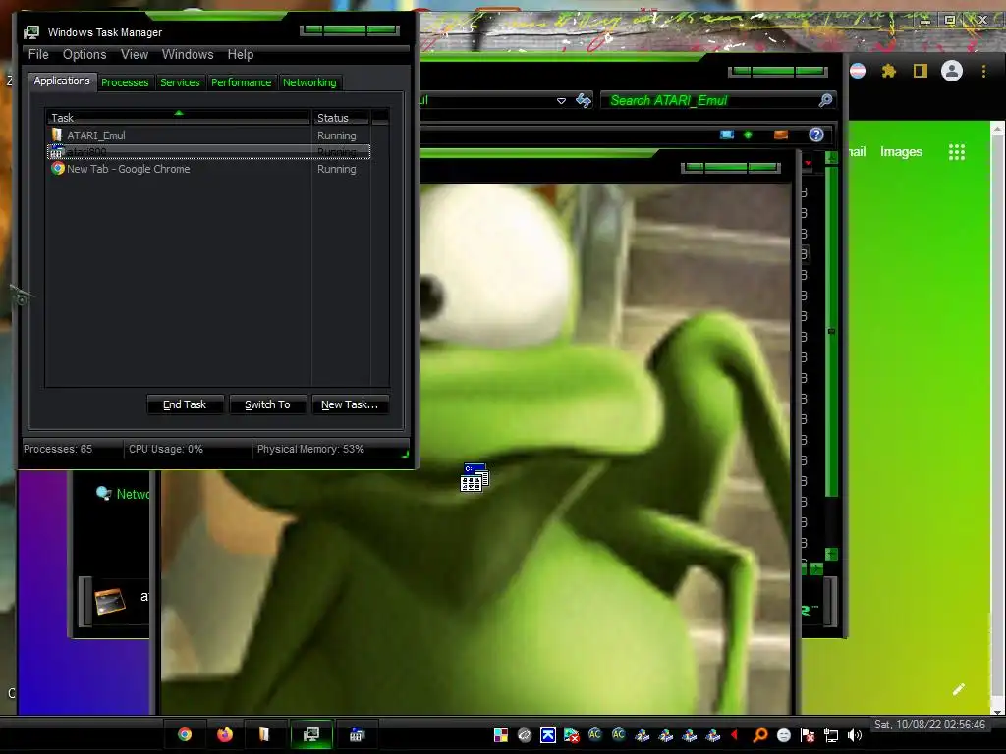Click the Explorer details pane thumbnail
This screenshot has width=1006, height=754.
[110, 602]
